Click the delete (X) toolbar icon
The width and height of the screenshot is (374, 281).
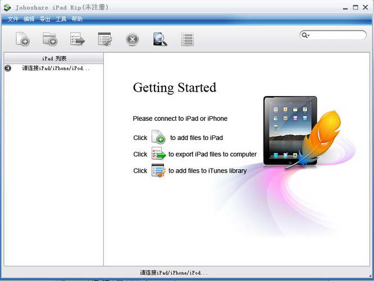(133, 39)
